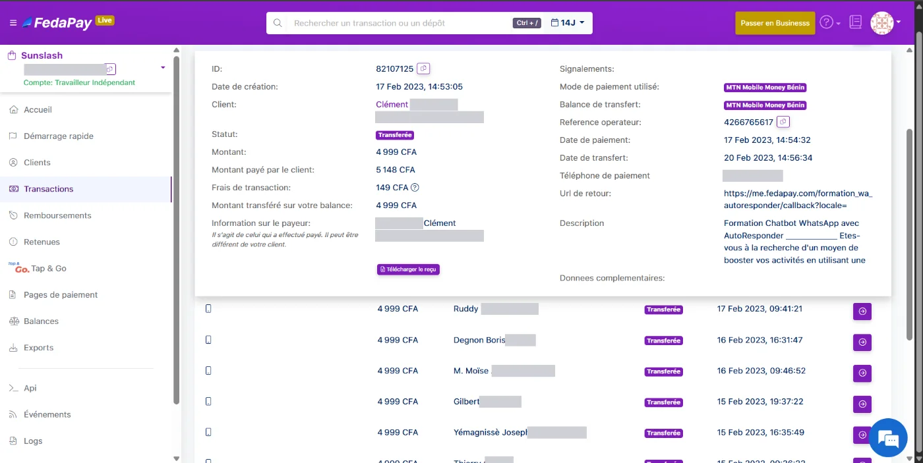This screenshot has height=463, width=923.
Task: Open the user avatar menu
Action: [x=881, y=23]
